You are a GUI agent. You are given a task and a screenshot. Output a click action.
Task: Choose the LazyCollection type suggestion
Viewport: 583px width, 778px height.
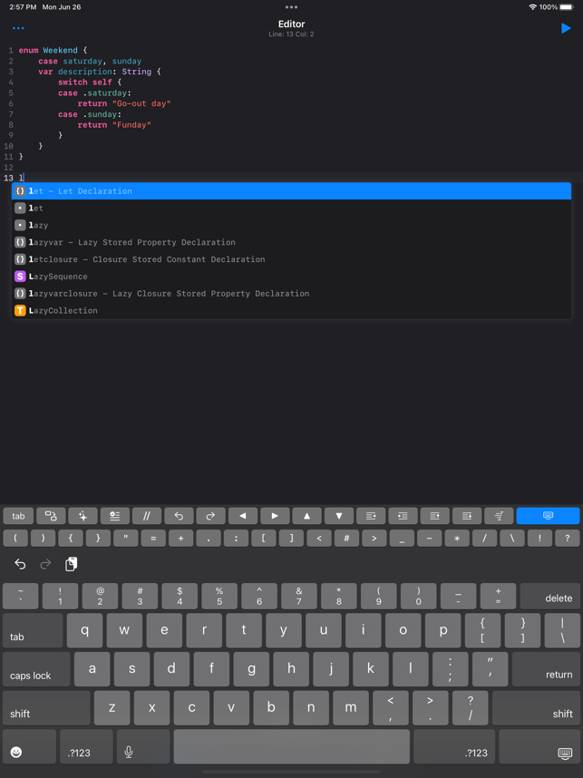click(291, 311)
